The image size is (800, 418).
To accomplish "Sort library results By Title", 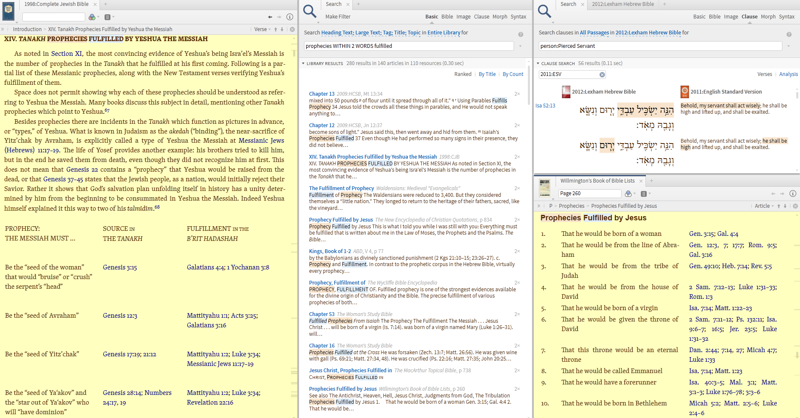I will click(x=487, y=74).
